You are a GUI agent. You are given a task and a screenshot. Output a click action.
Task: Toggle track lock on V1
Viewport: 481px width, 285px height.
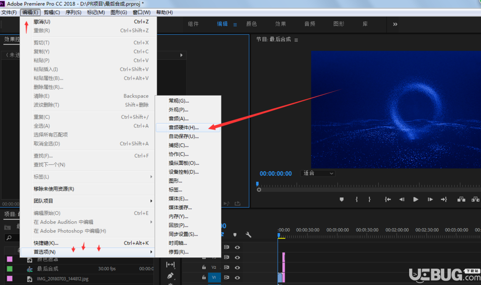[x=204, y=277]
